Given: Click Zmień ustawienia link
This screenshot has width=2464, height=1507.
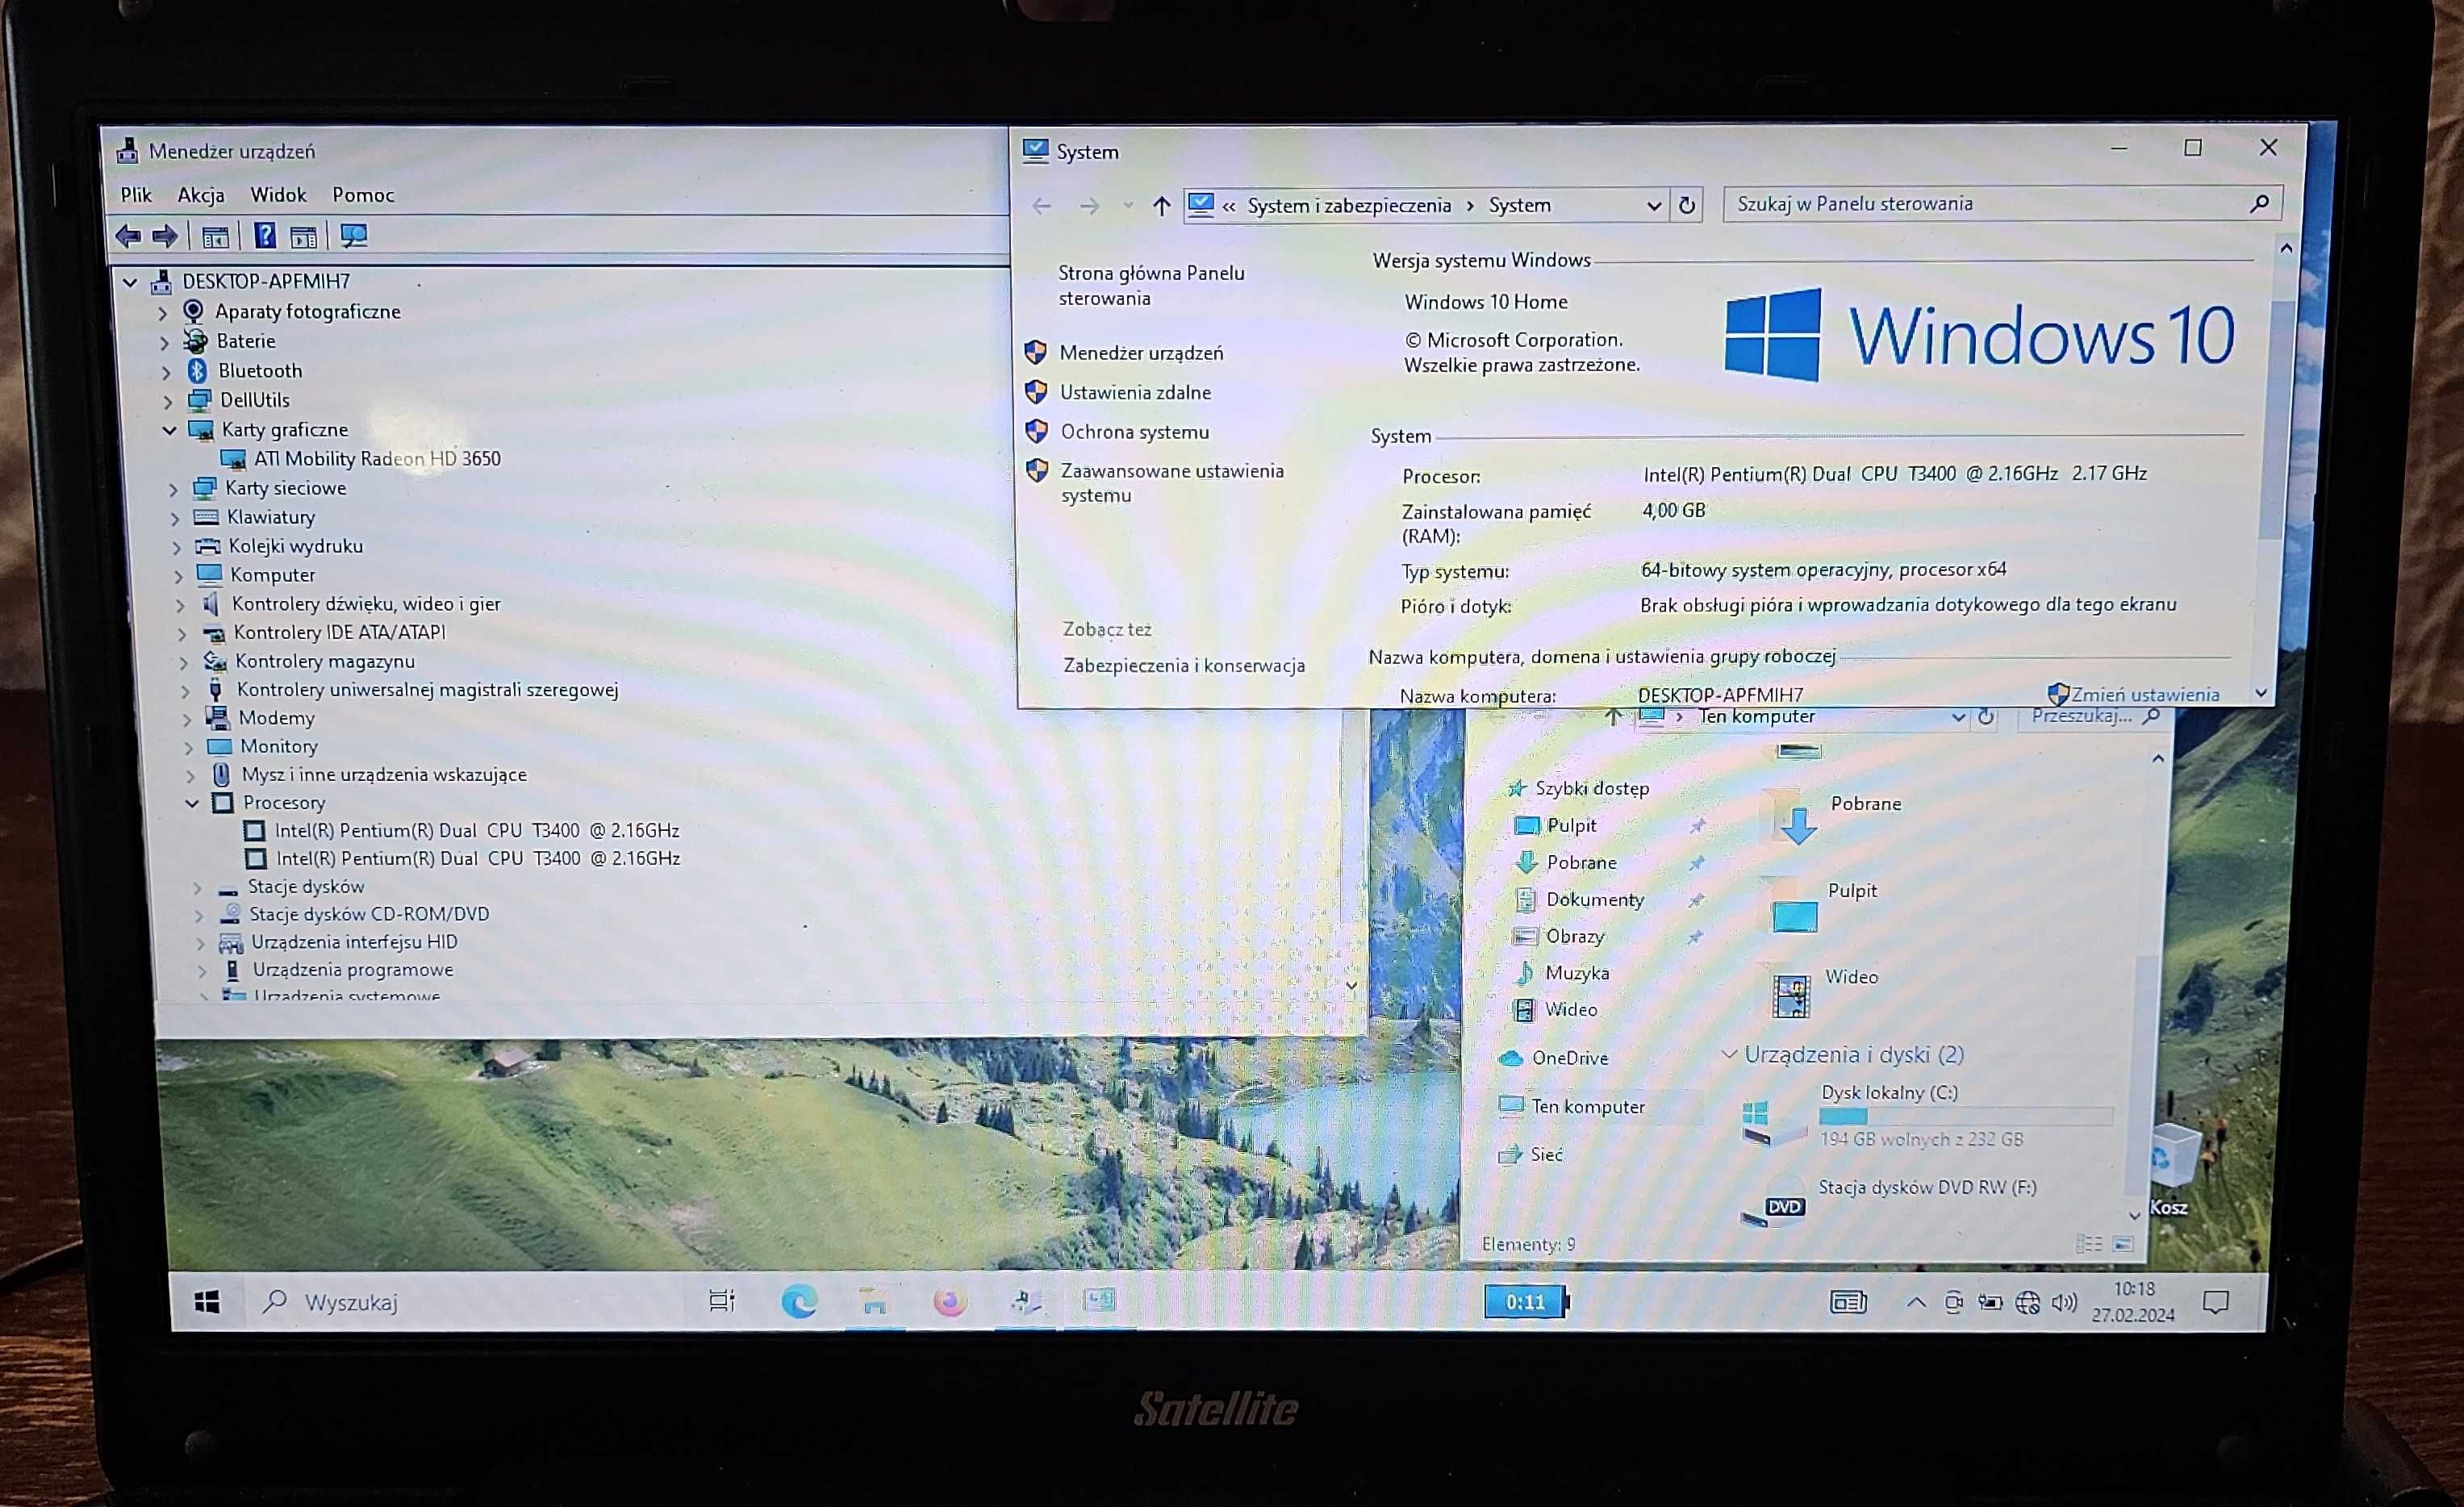Looking at the screenshot, I should point(2145,694).
